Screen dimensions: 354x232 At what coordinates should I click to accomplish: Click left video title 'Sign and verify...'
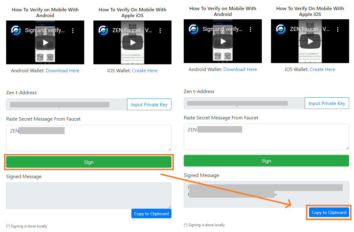pyautogui.click(x=45, y=30)
